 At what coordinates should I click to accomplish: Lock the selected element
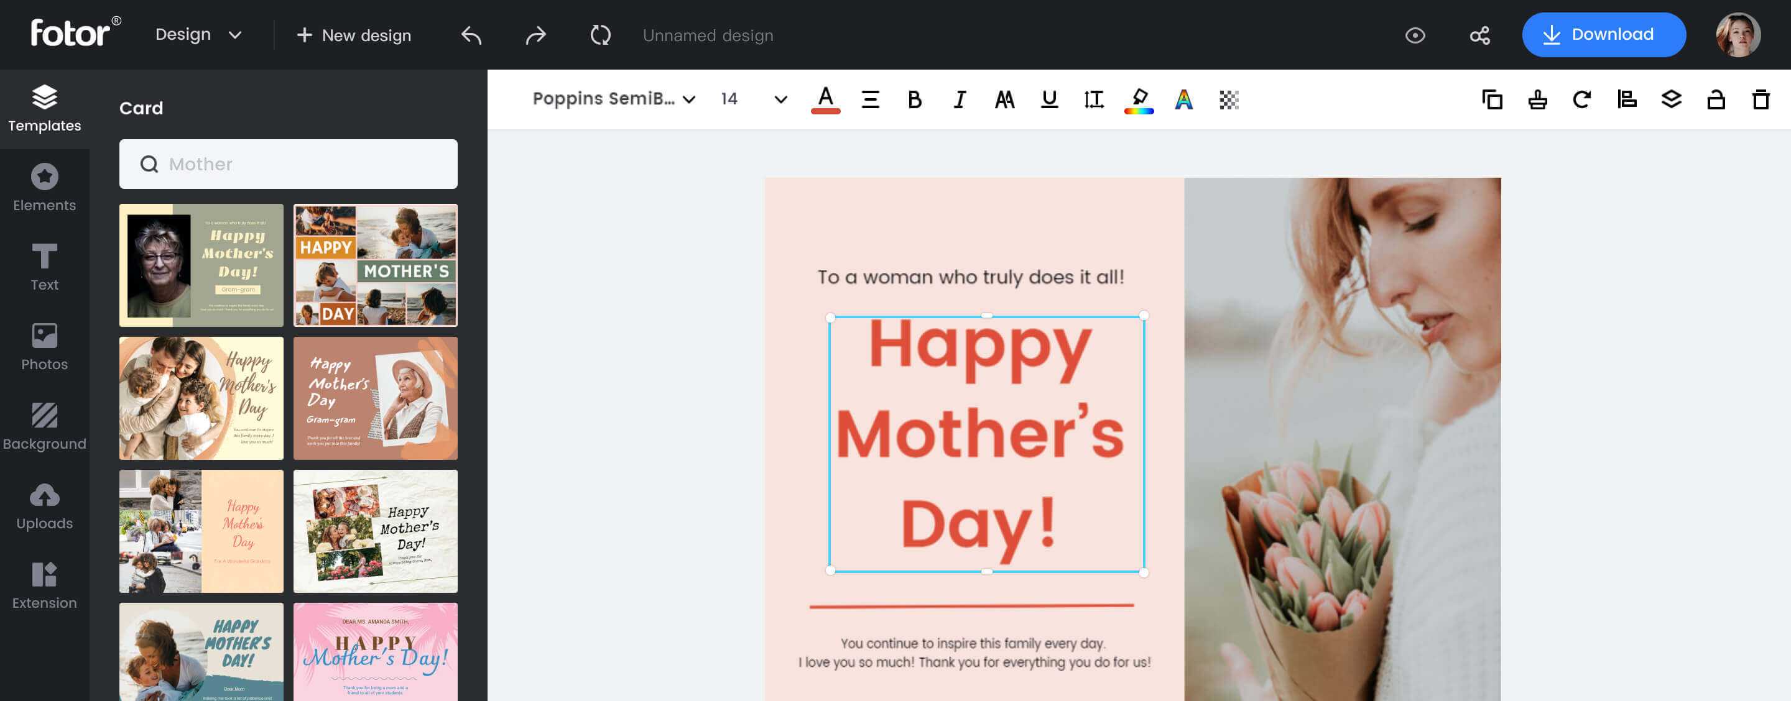click(1715, 99)
